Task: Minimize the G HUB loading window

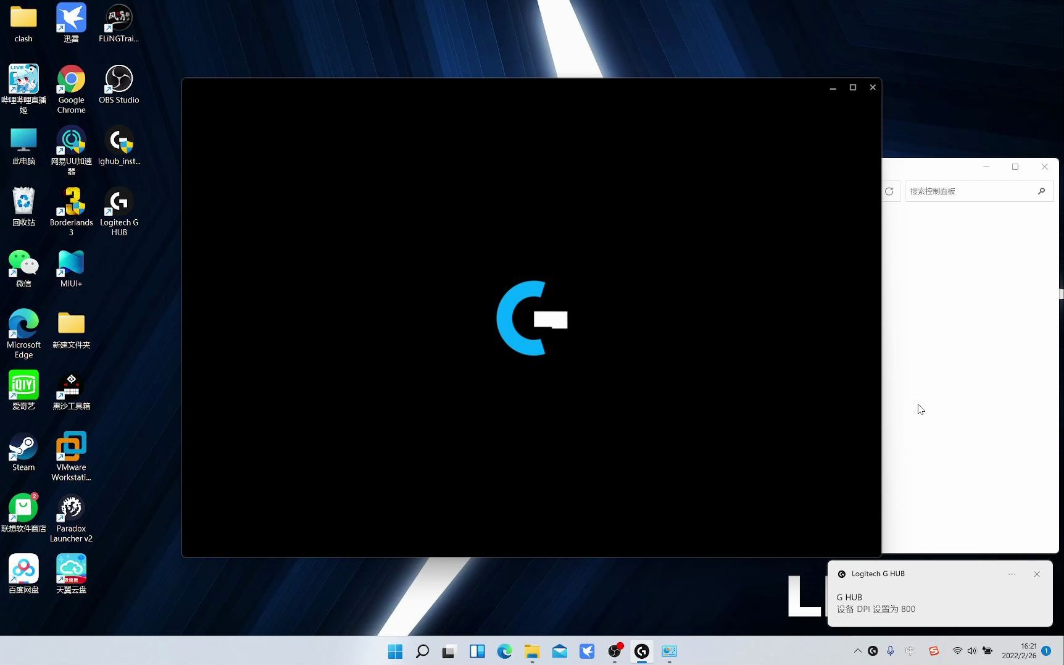Action: click(833, 88)
